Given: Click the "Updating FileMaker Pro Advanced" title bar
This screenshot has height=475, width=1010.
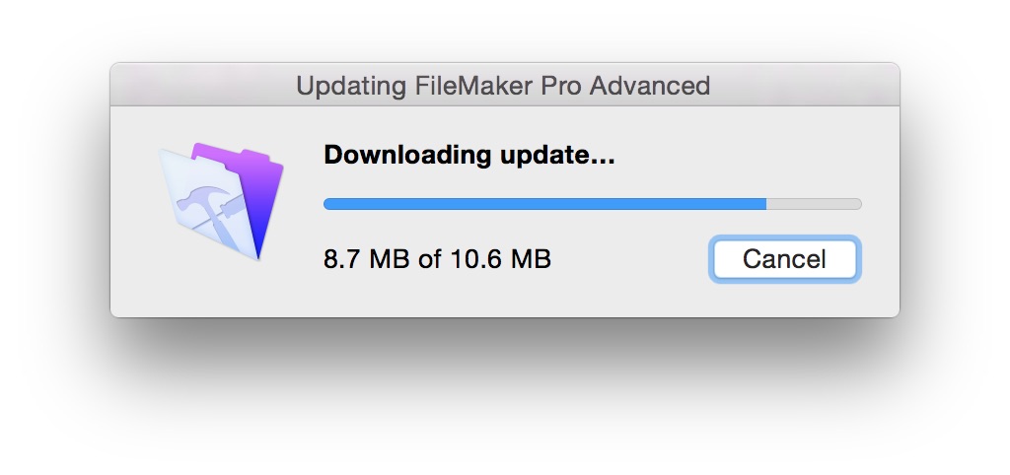Looking at the screenshot, I should coord(505,85).
